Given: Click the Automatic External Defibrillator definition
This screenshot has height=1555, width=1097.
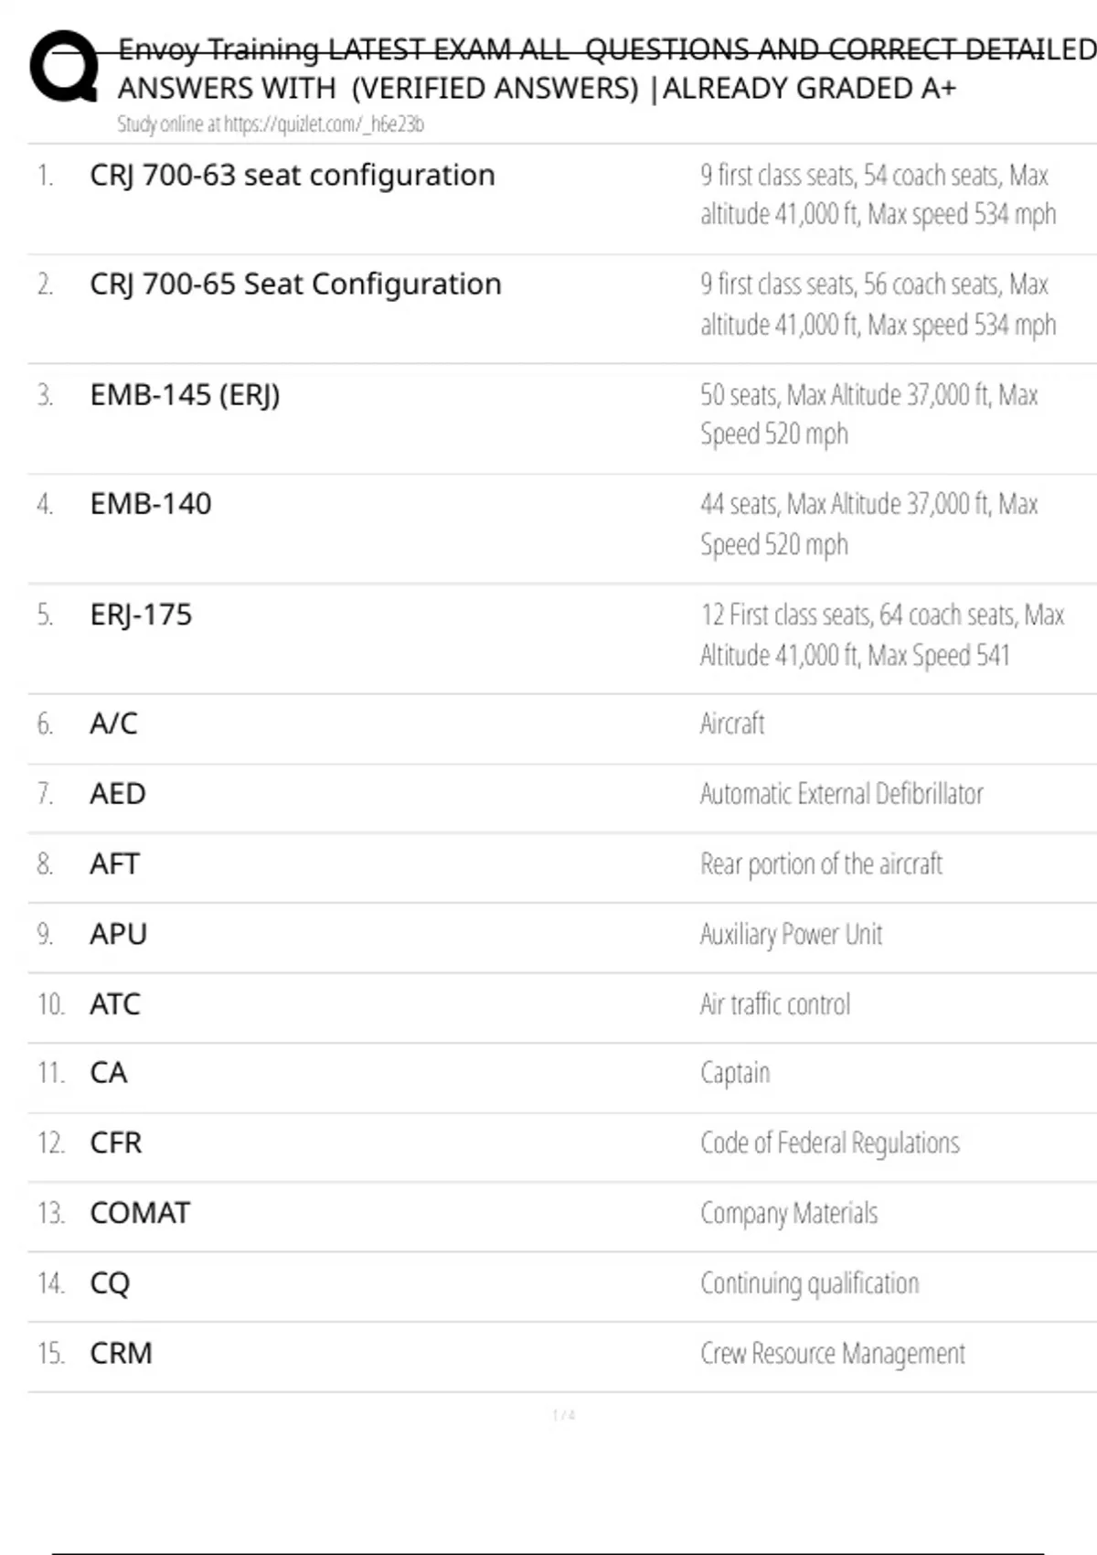Looking at the screenshot, I should click(841, 793).
